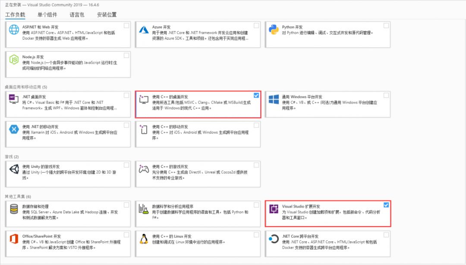The image size is (466, 265).
Task: Click the '.NET Core 跨平台开发' title text
Action: [300, 236]
